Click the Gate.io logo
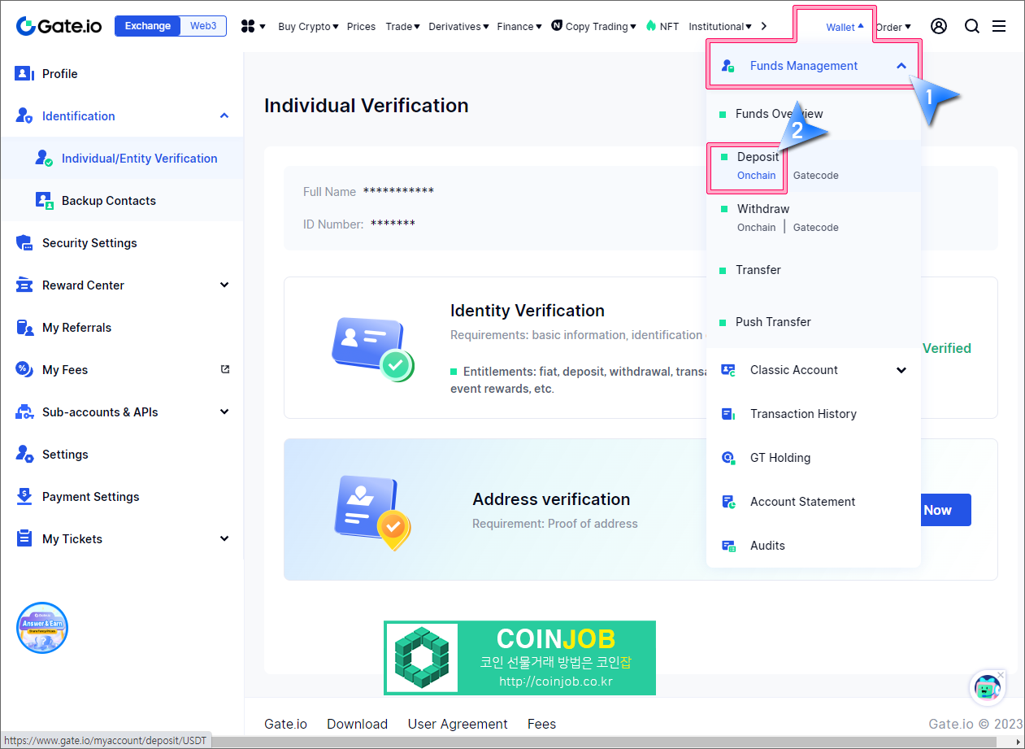Image resolution: width=1025 pixels, height=749 pixels. click(x=59, y=26)
